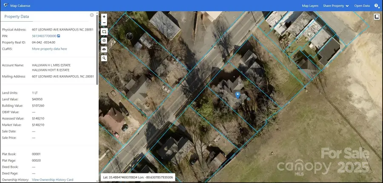Click the Sale Price label
Screen dimensions: 383x183
9,137
